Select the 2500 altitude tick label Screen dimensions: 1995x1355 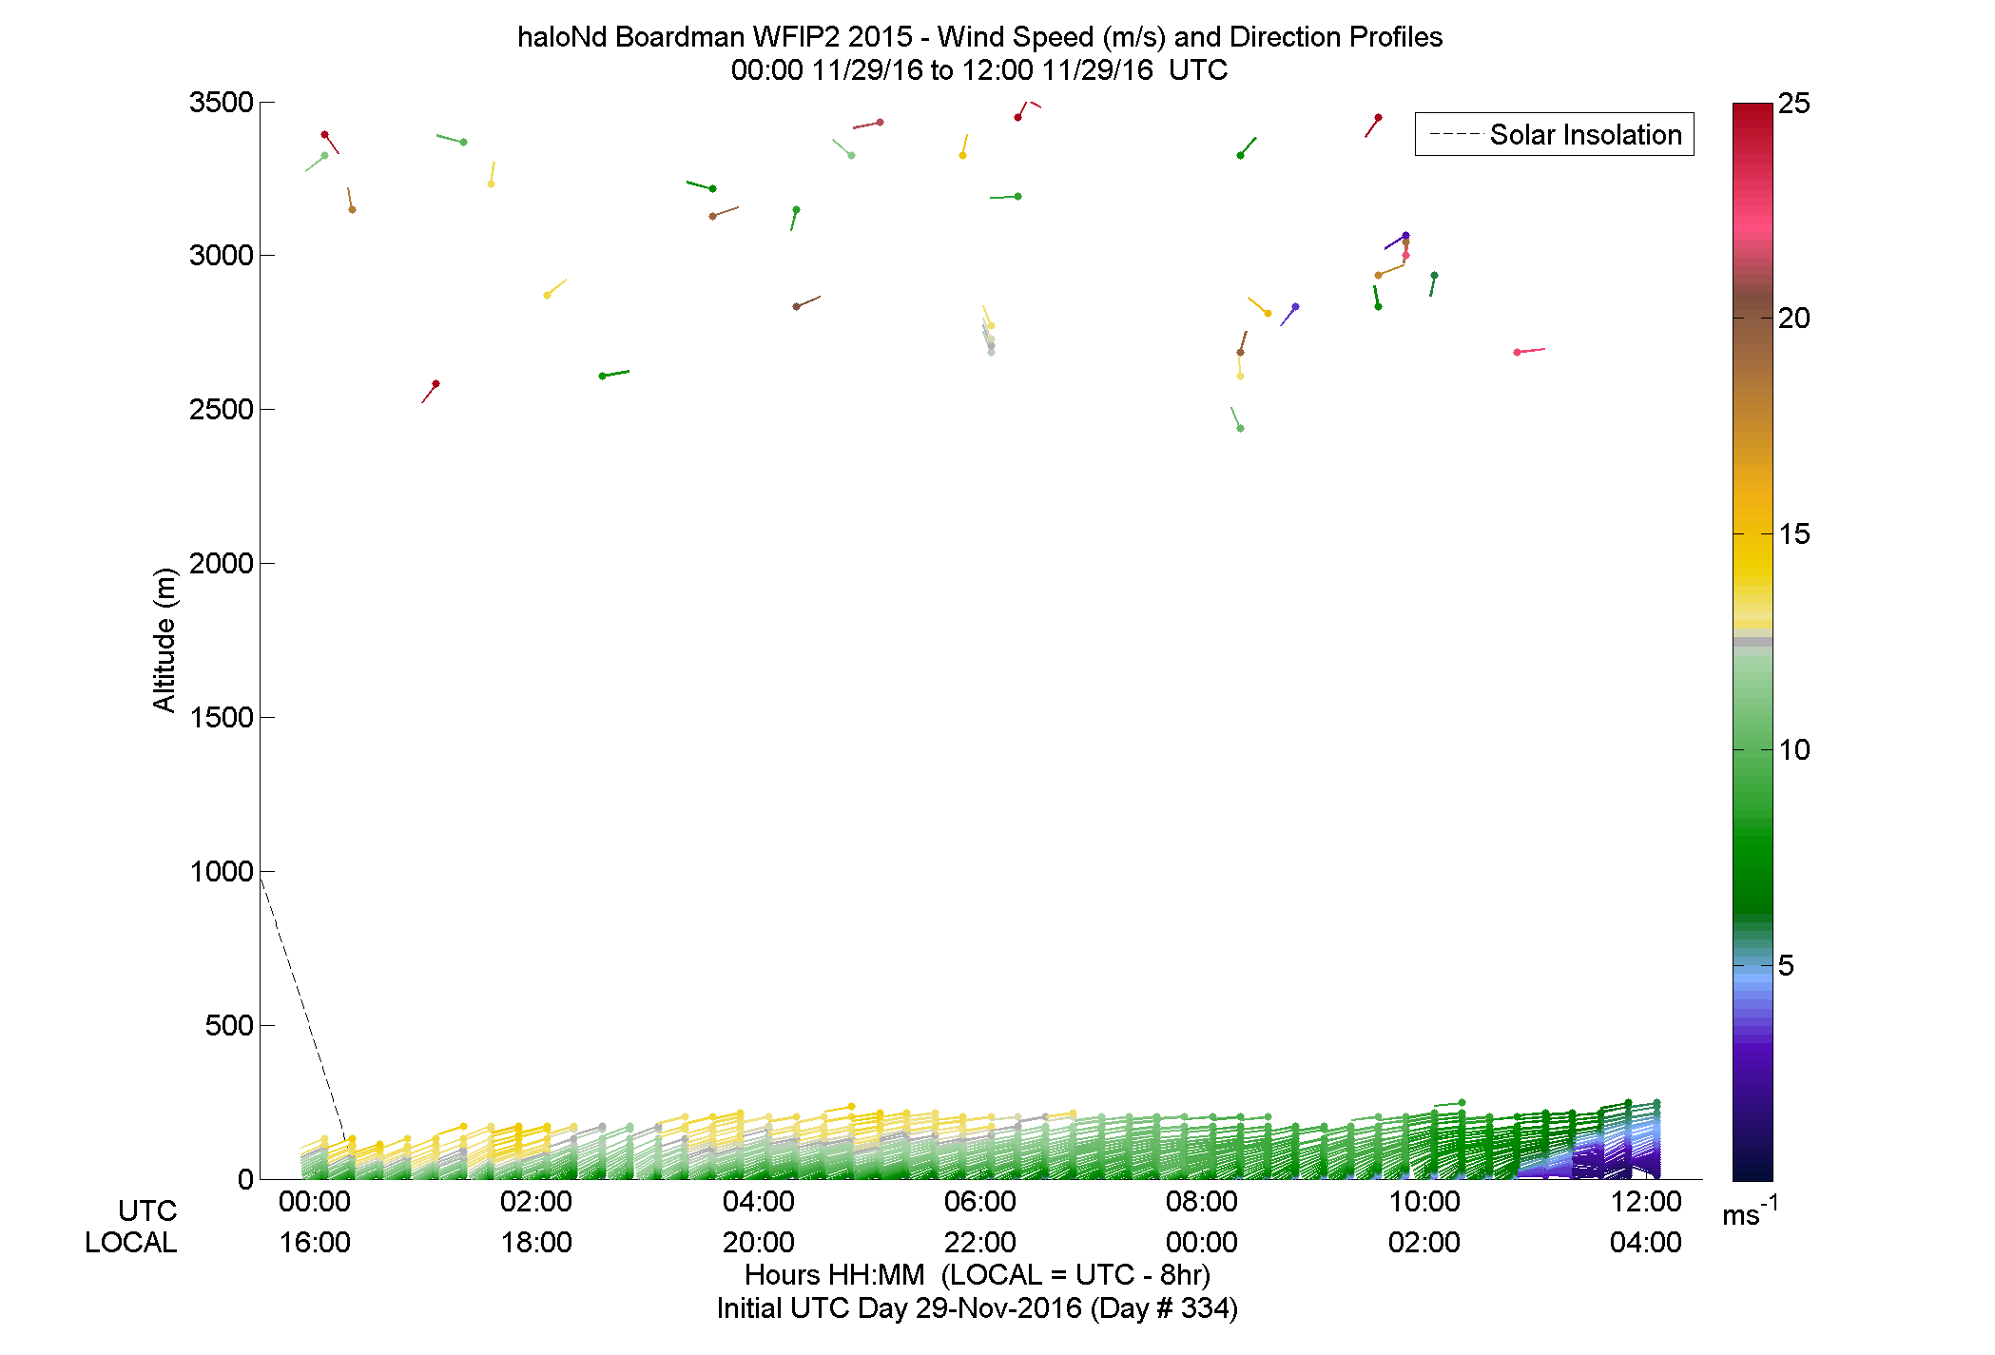pos(222,410)
